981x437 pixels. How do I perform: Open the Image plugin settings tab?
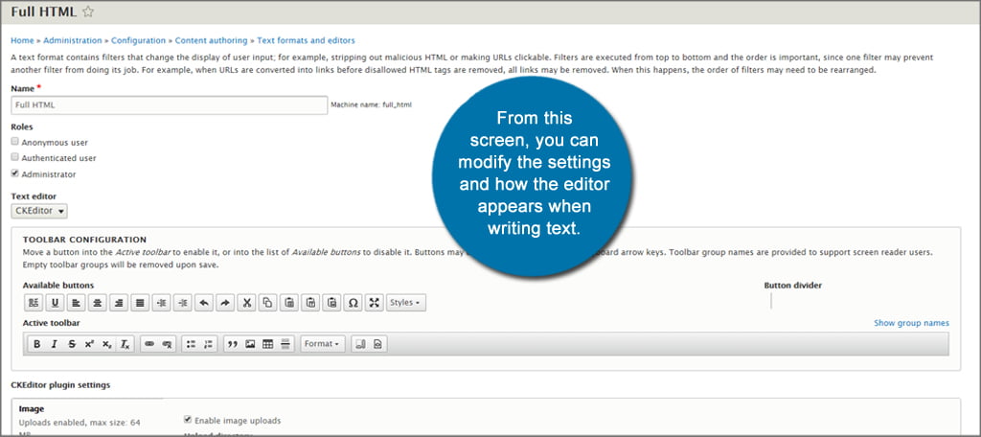(87, 418)
